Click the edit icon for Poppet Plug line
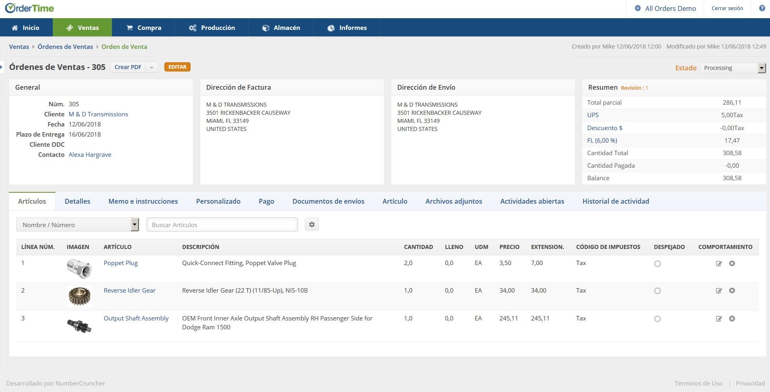Viewport: 770px width, 392px height. pyautogui.click(x=719, y=263)
